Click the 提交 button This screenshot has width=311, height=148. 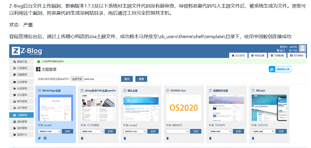point(127,79)
